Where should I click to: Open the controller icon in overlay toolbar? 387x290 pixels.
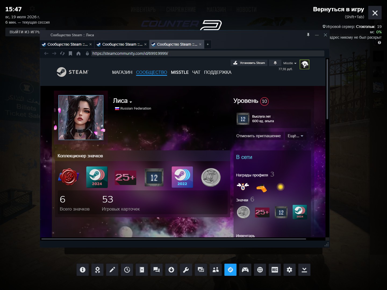pos(245,270)
